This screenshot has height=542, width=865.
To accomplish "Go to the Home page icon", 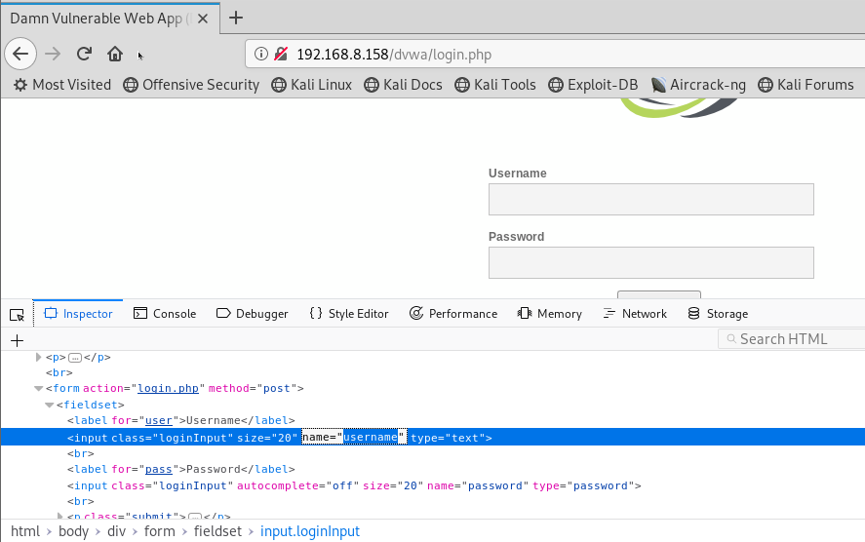I will (115, 54).
